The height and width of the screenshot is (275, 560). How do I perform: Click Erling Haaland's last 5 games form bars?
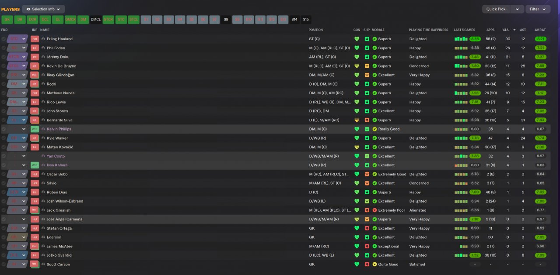(461, 39)
